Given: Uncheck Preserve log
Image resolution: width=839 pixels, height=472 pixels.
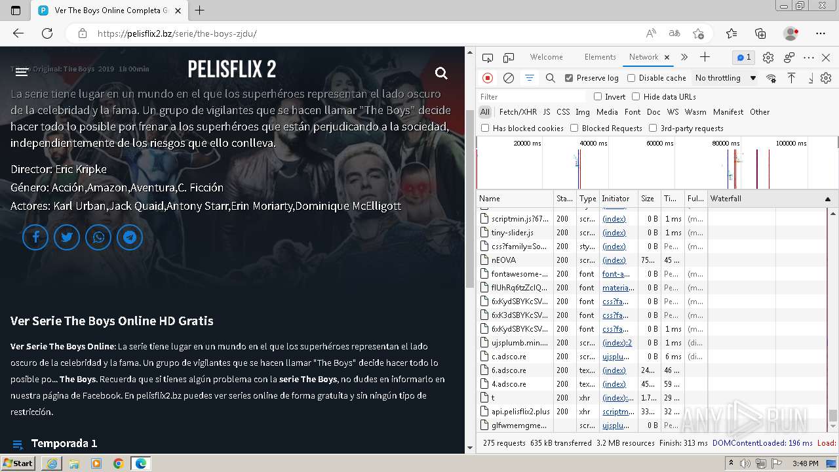Looking at the screenshot, I should [x=569, y=78].
